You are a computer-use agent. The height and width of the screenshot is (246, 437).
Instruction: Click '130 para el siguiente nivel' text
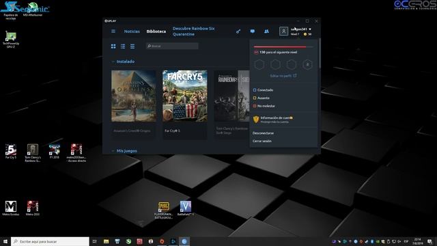278,52
